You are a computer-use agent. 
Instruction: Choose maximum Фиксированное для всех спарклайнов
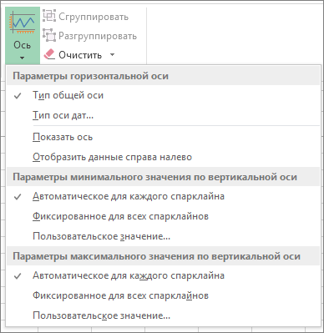click(163, 295)
